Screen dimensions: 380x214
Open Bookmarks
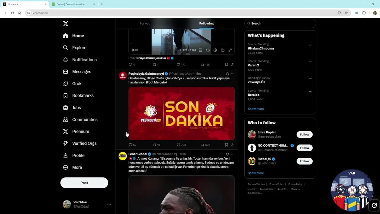click(x=78, y=95)
